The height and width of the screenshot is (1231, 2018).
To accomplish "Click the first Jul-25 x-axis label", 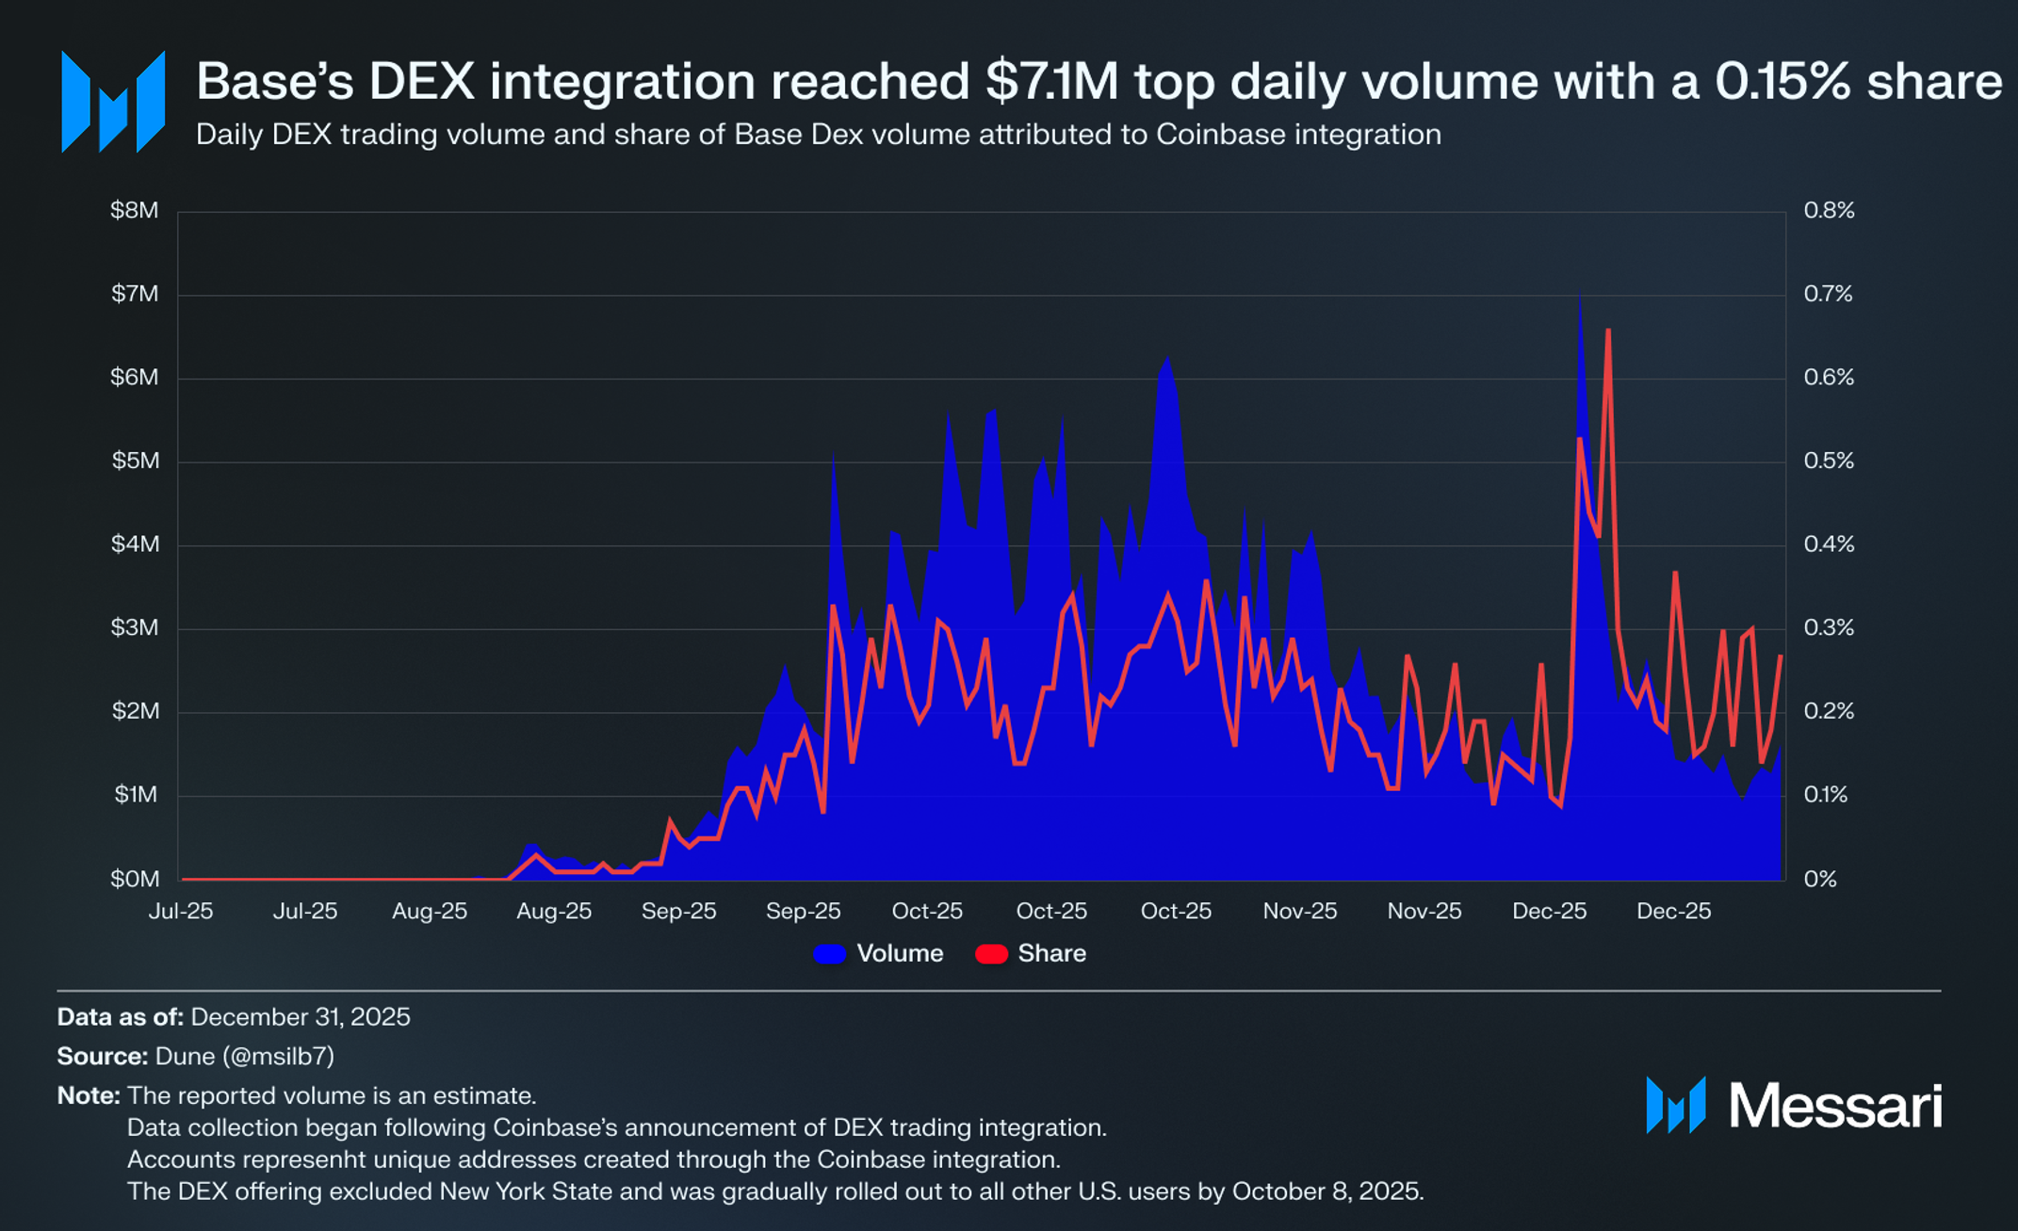I will (181, 912).
